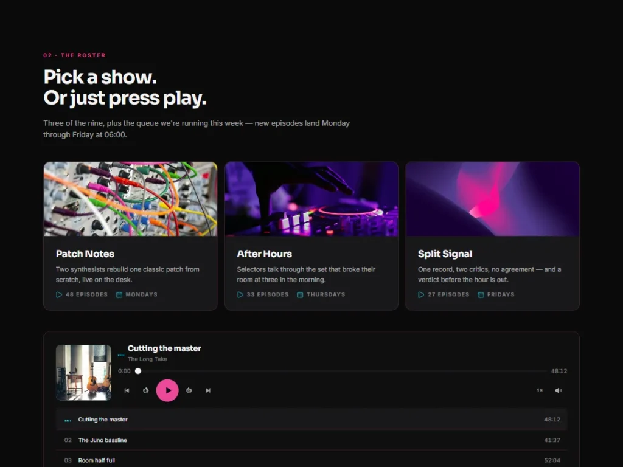Rewind 15 seconds in the episode

coord(146,390)
